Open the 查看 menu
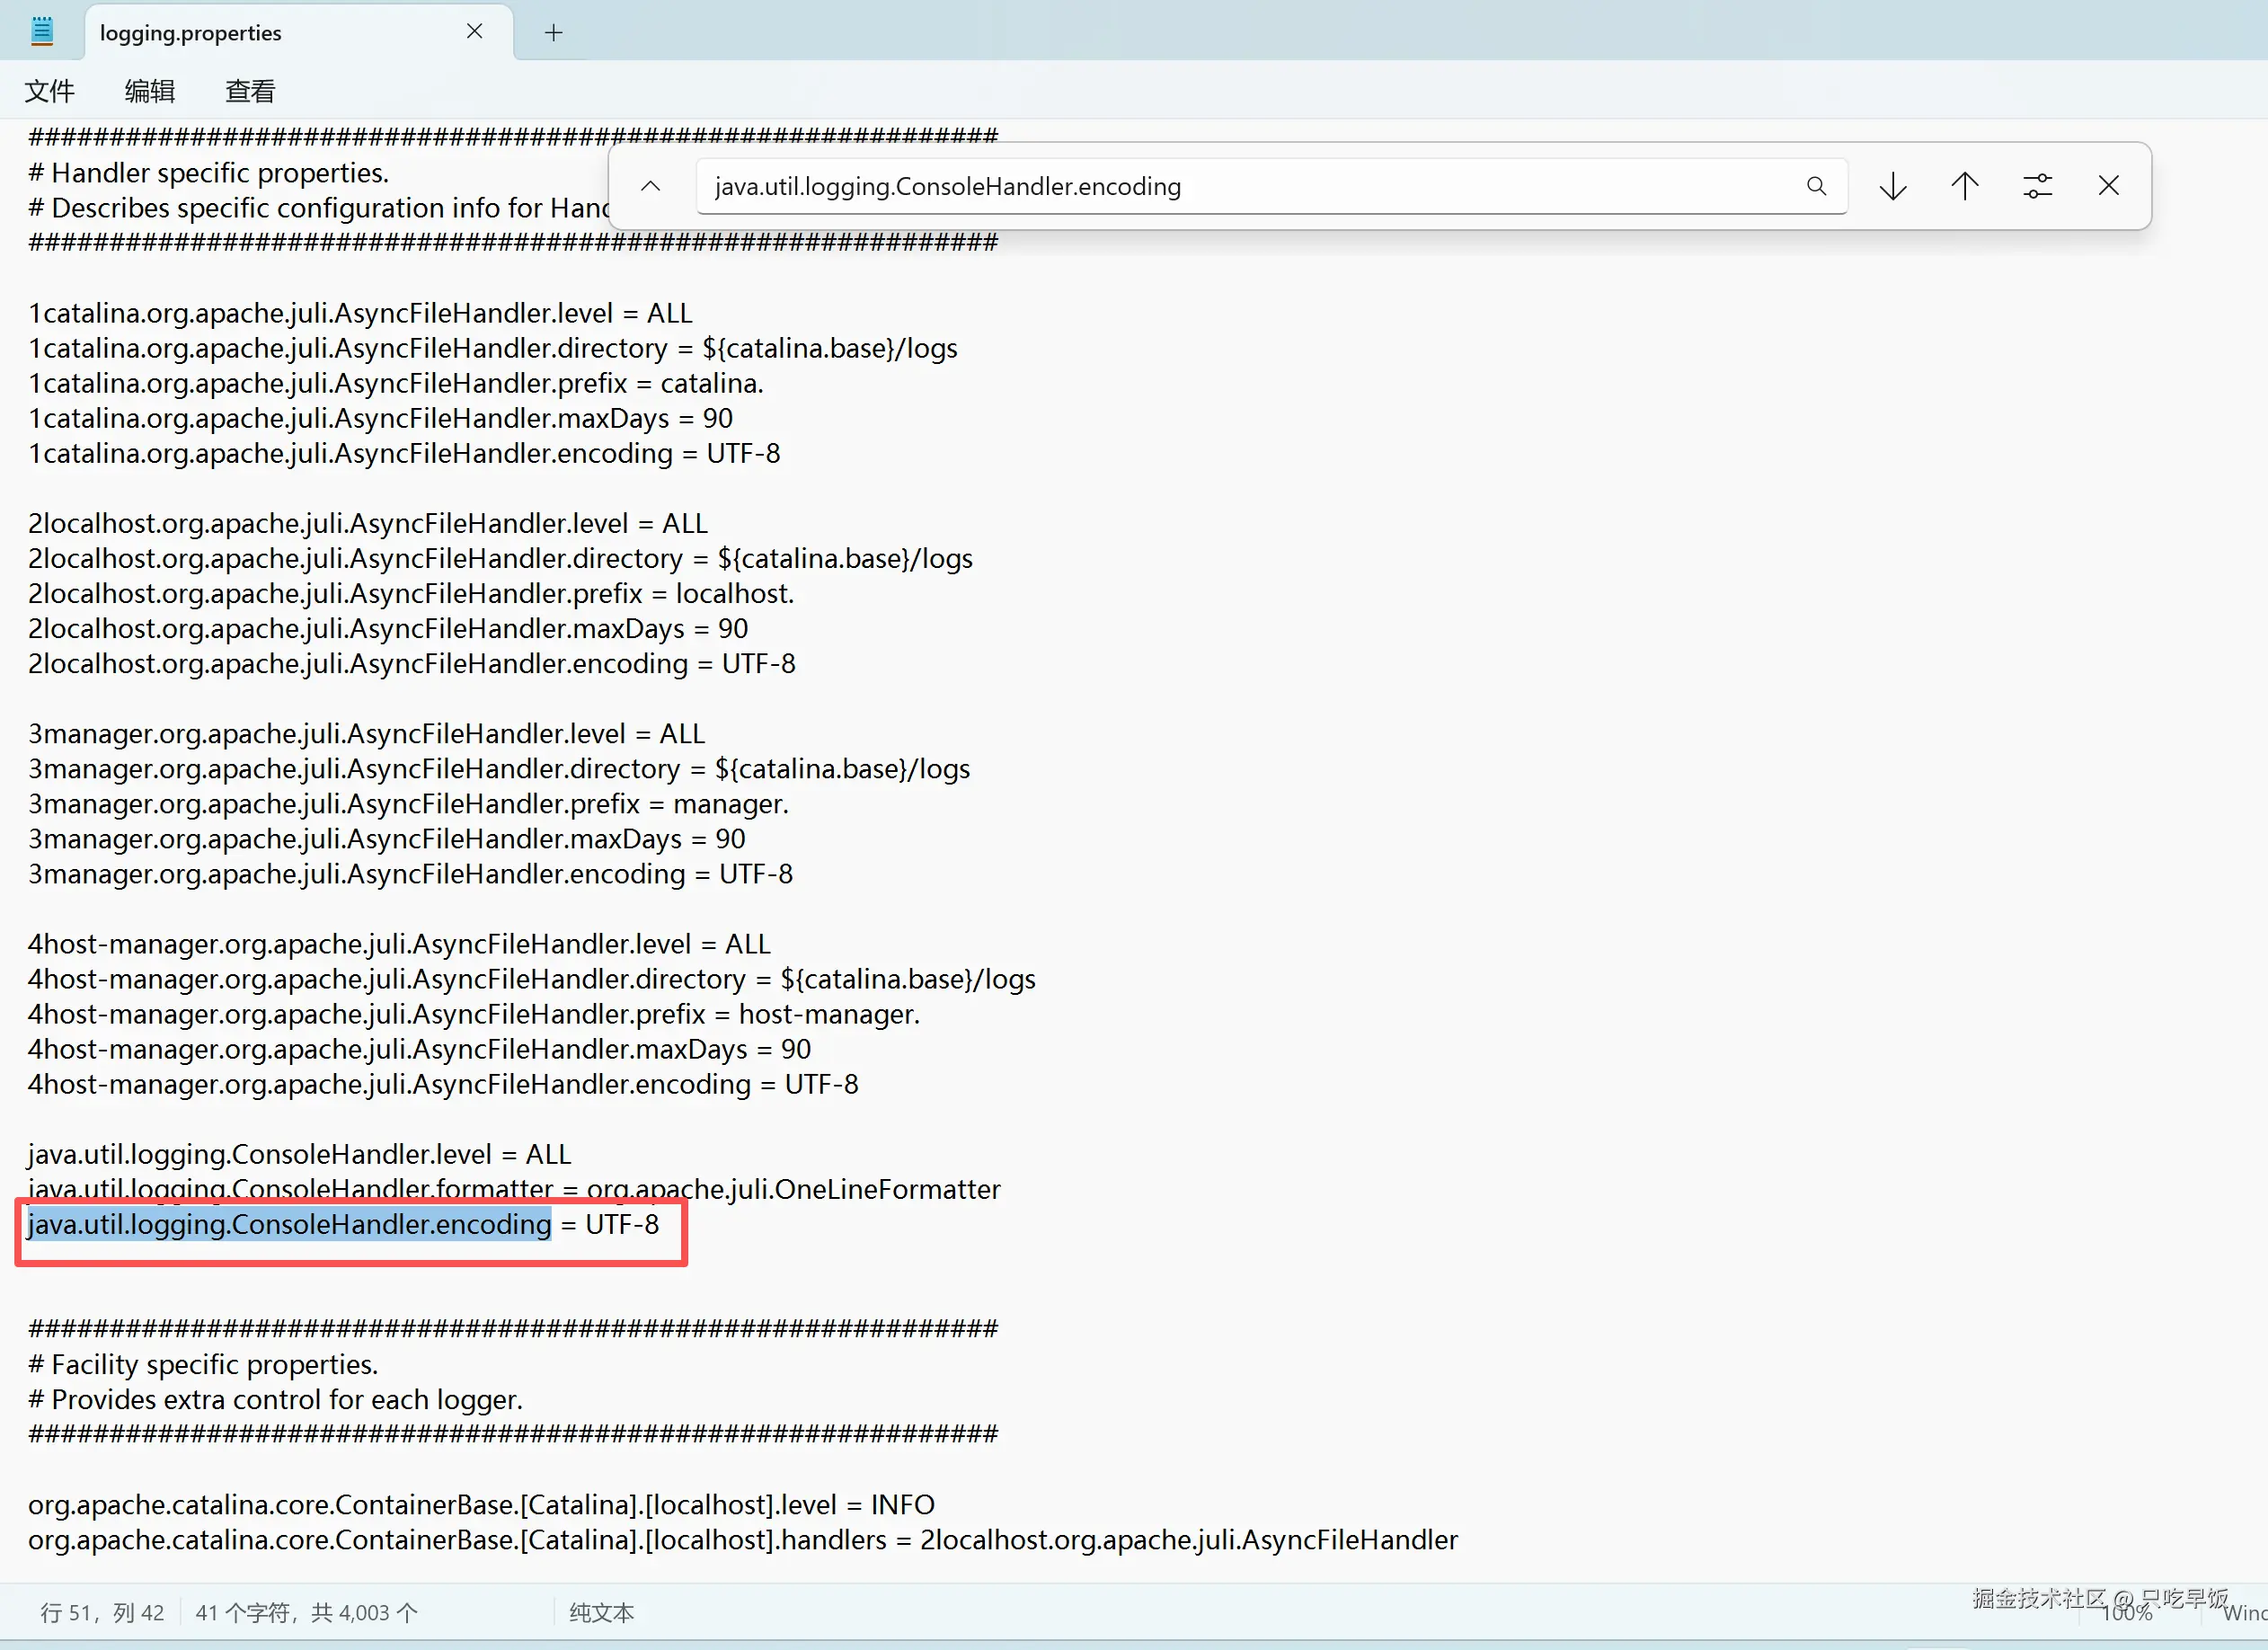2268x1650 pixels. [x=250, y=91]
